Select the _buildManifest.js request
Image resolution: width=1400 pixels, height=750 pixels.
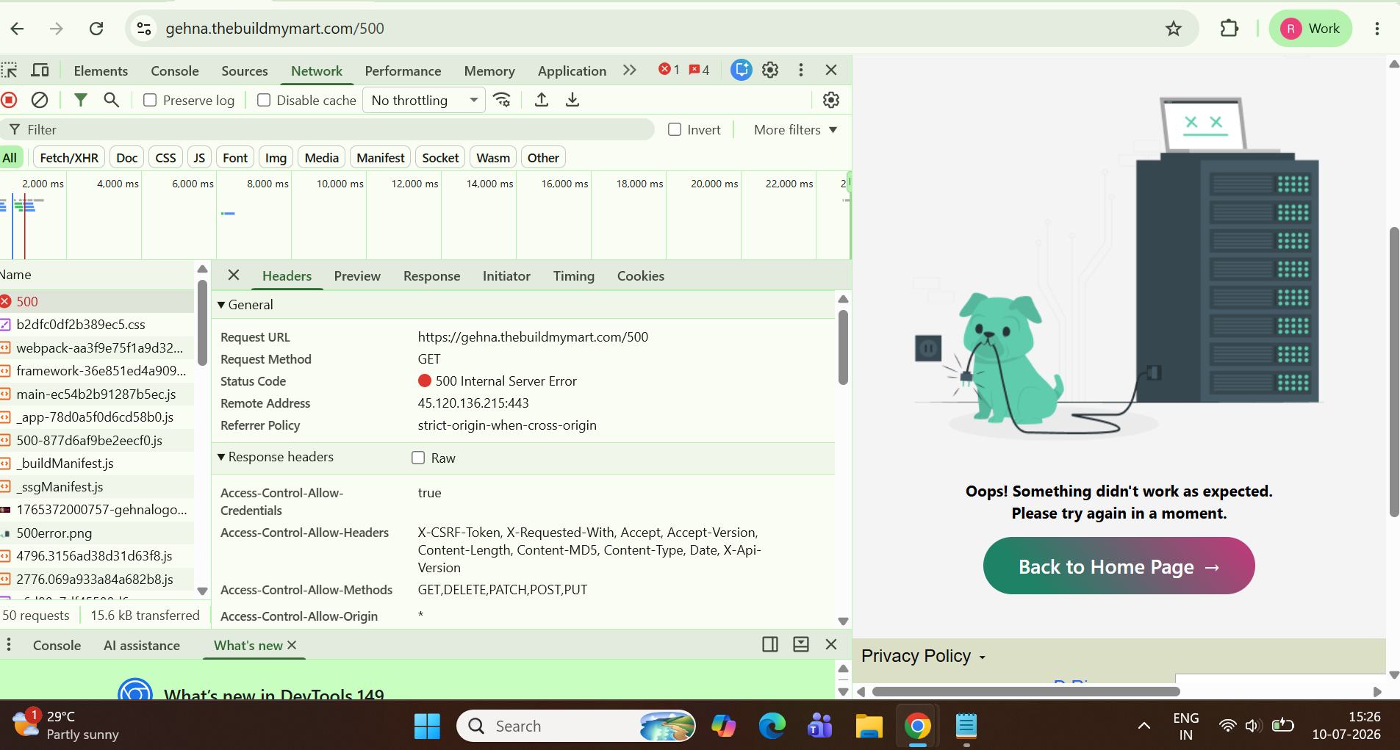click(x=97, y=464)
